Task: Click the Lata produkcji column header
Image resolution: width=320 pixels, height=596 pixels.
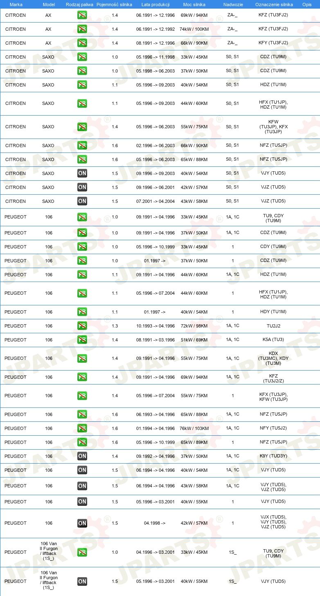Action: (155, 5)
